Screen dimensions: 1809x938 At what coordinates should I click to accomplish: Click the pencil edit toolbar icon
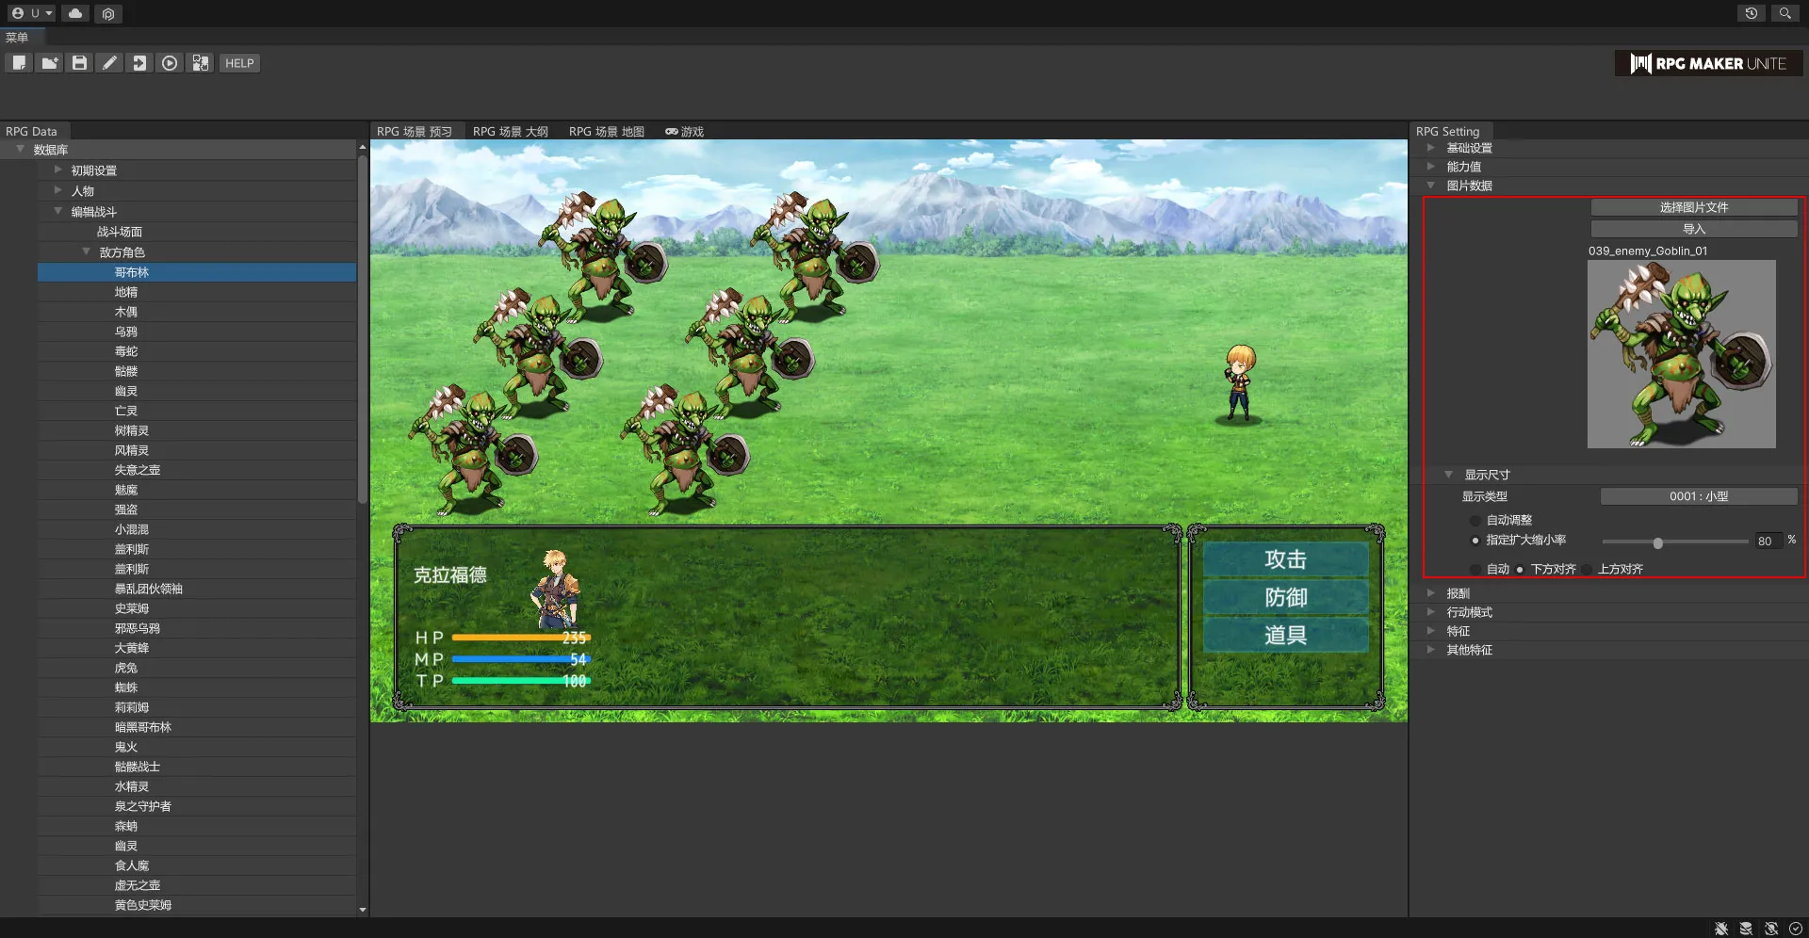(109, 63)
